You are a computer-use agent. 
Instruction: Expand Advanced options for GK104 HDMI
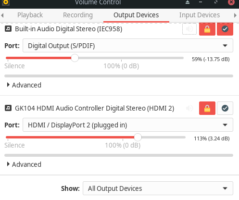[x=24, y=164]
